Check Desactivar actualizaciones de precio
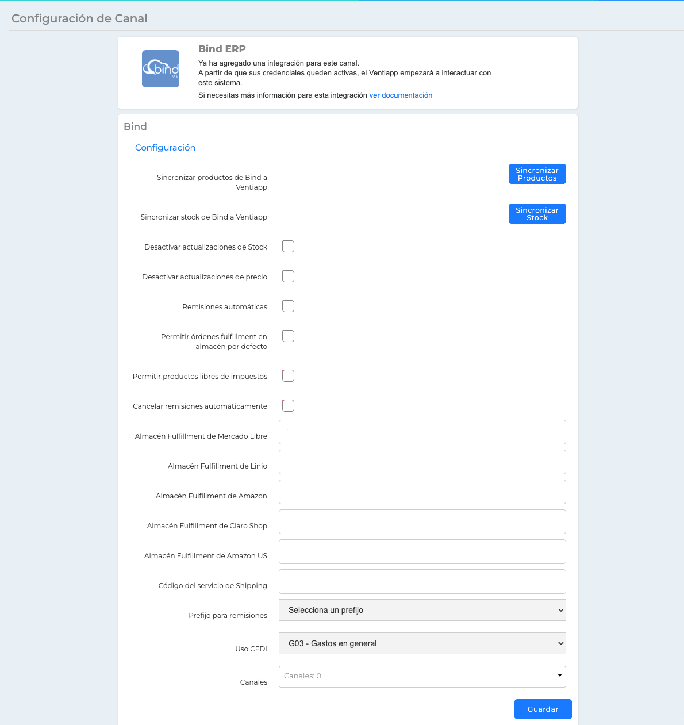The width and height of the screenshot is (684, 725). (288, 277)
